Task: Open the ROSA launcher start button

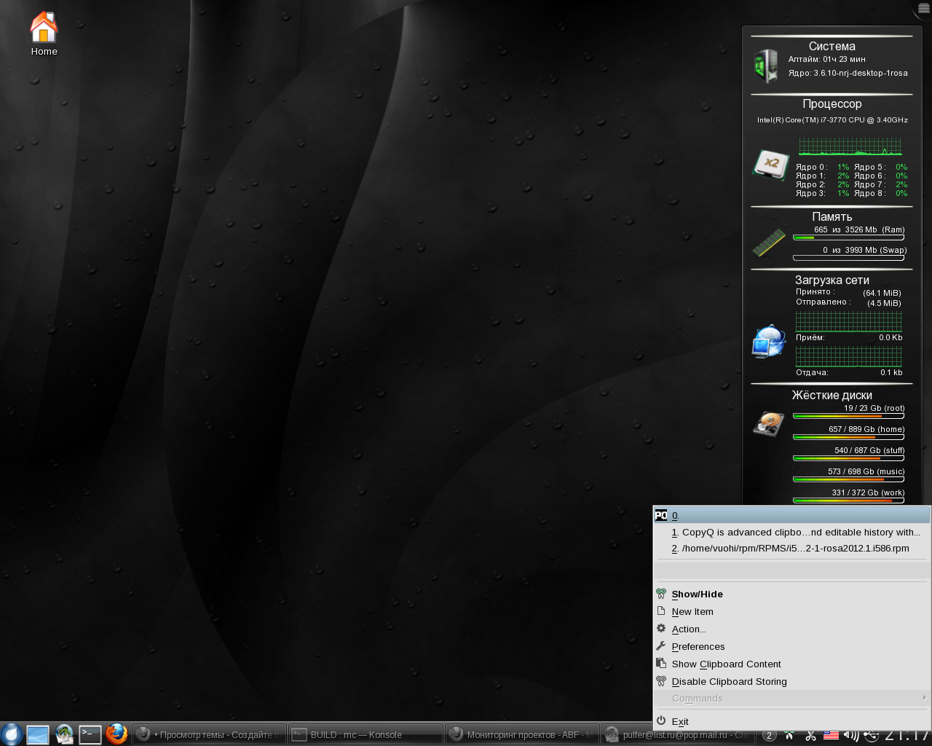Action: tap(11, 734)
